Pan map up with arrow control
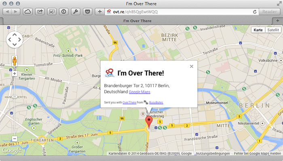 click(x=15, y=34)
